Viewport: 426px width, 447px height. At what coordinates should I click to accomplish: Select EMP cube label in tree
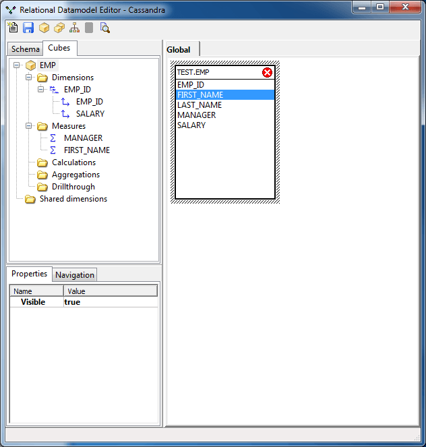pos(48,65)
